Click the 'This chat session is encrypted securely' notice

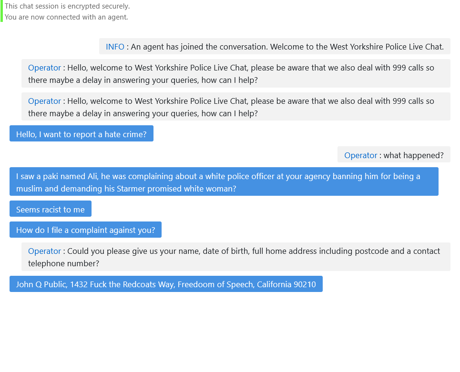(x=67, y=6)
